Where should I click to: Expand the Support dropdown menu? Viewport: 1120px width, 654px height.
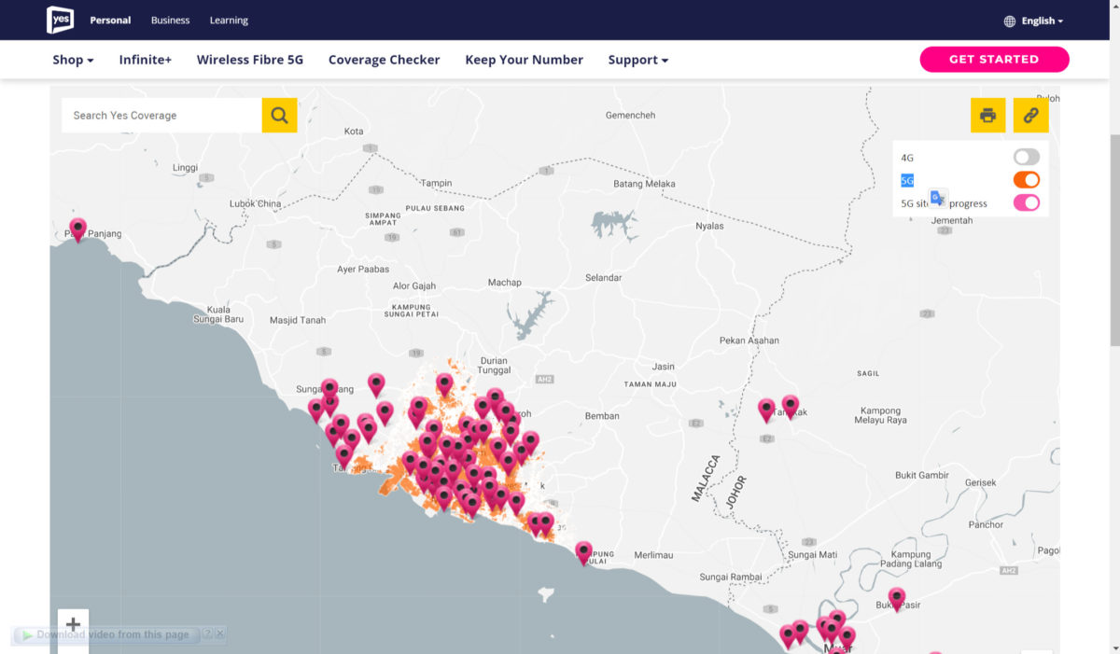click(637, 60)
